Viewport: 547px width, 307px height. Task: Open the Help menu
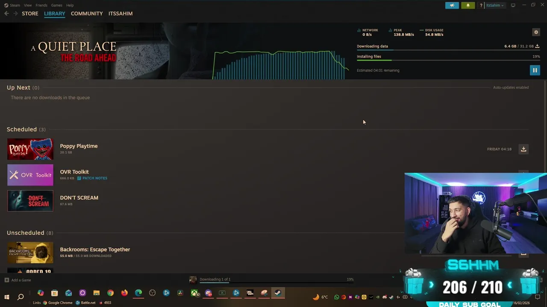coord(70,5)
